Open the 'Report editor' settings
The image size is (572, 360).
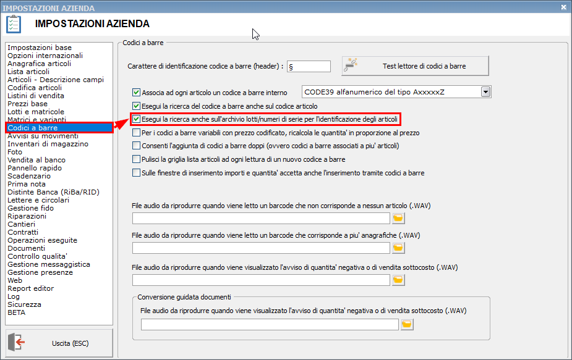[x=31, y=288]
